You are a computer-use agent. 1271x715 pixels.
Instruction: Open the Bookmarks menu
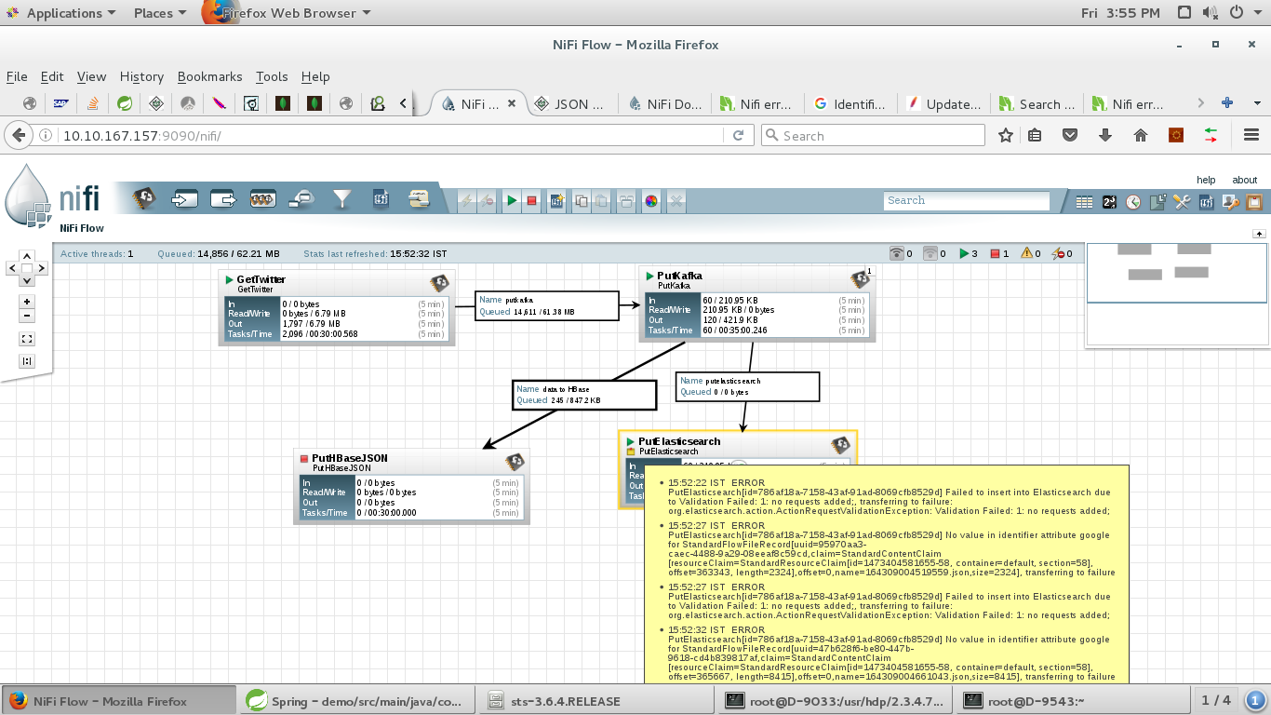click(209, 76)
